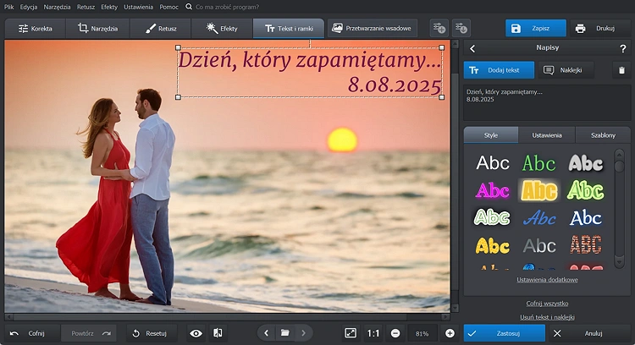The height and width of the screenshot is (345, 635).
Task: Click the preset history icon with clock
Action: tap(461, 28)
